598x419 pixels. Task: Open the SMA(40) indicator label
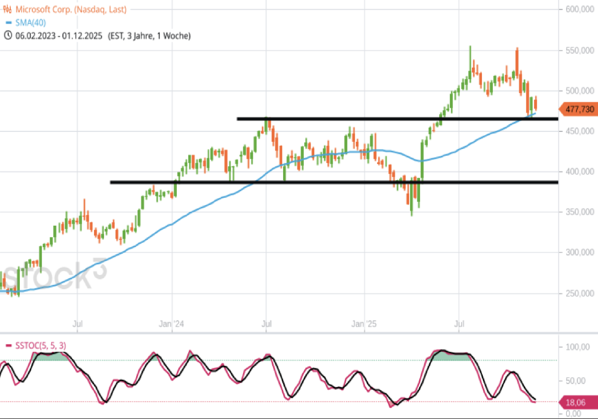tap(31, 23)
